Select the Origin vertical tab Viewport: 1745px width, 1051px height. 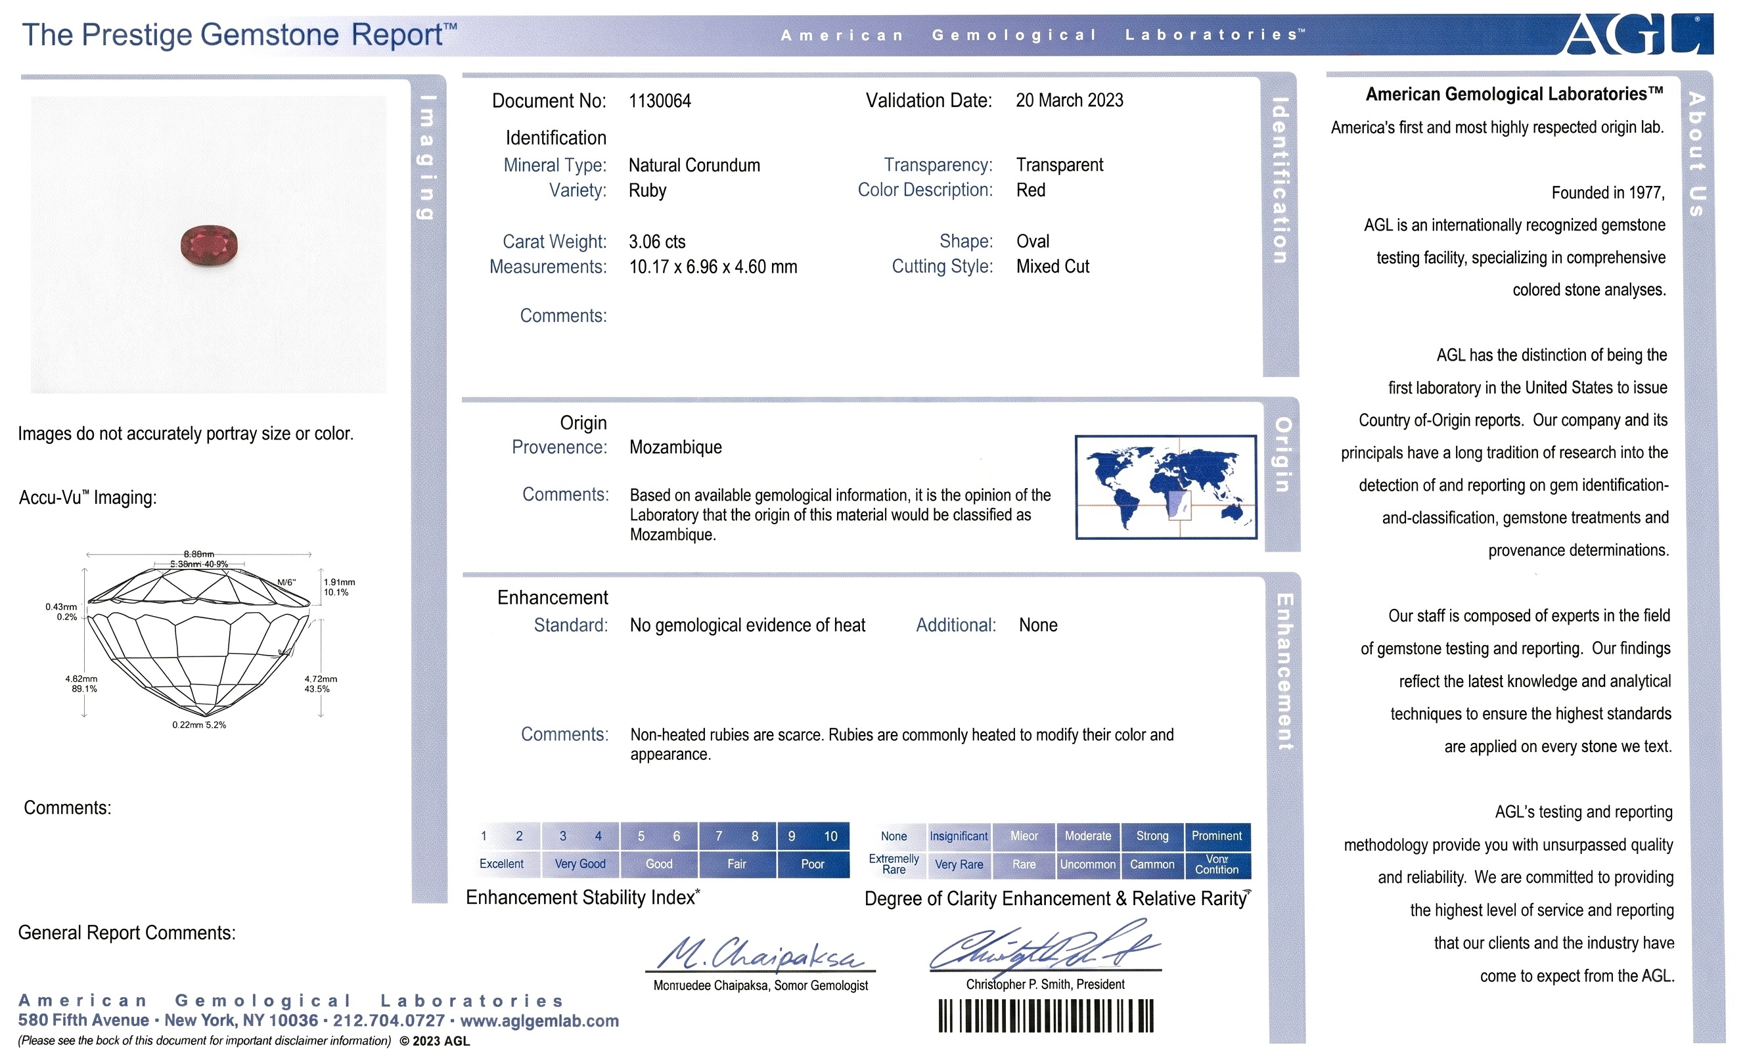click(x=1282, y=455)
